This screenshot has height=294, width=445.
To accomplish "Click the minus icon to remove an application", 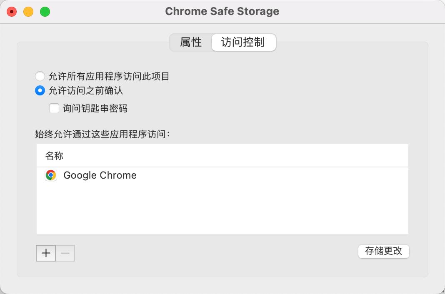I will [x=65, y=253].
